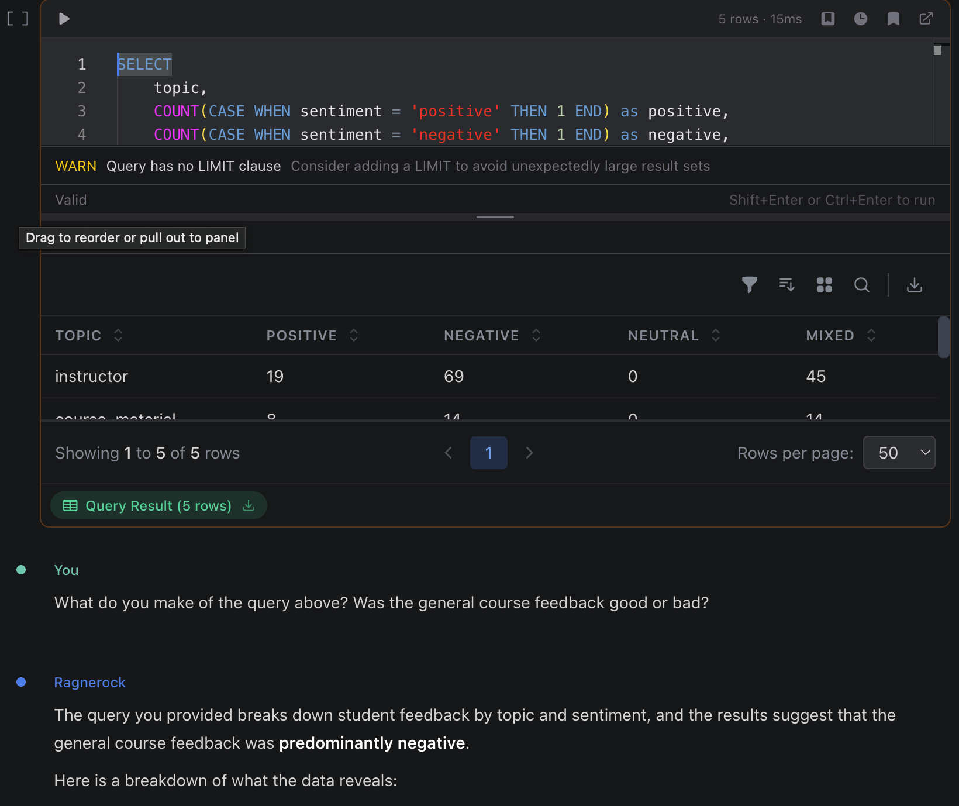Click the user question message text

[x=381, y=603]
